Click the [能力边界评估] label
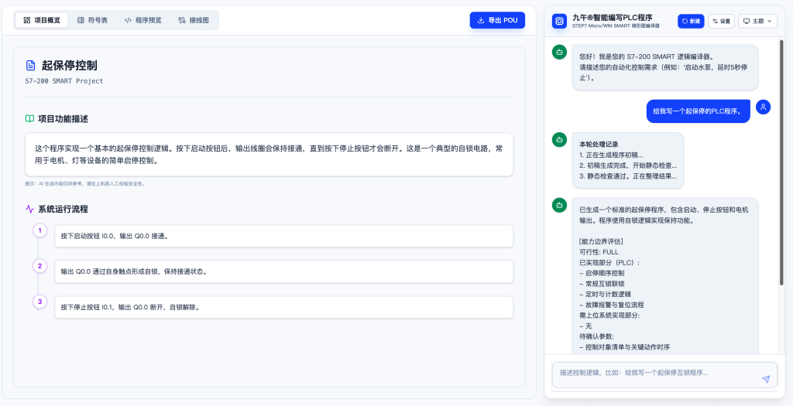 [601, 241]
